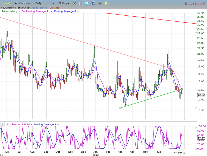Click the camera snapshot icon
207x156 pixels.
[100, 3]
